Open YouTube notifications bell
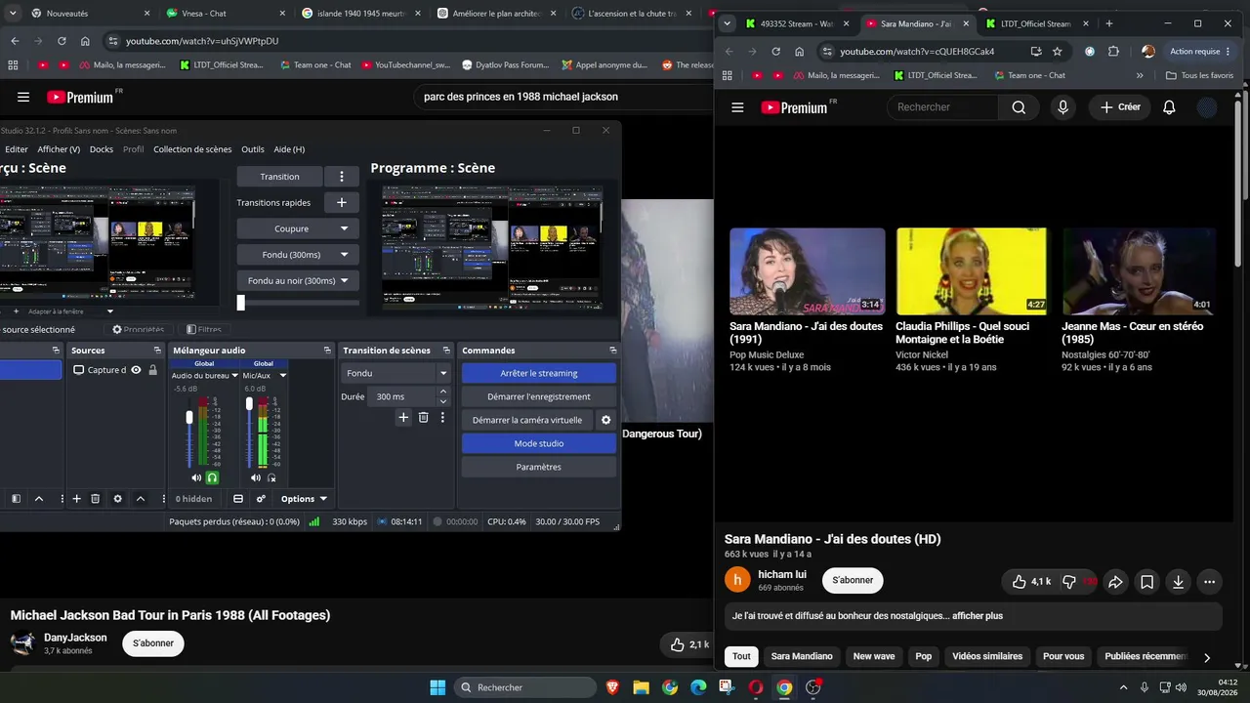Screen dimensions: 1250x703 (1169, 107)
